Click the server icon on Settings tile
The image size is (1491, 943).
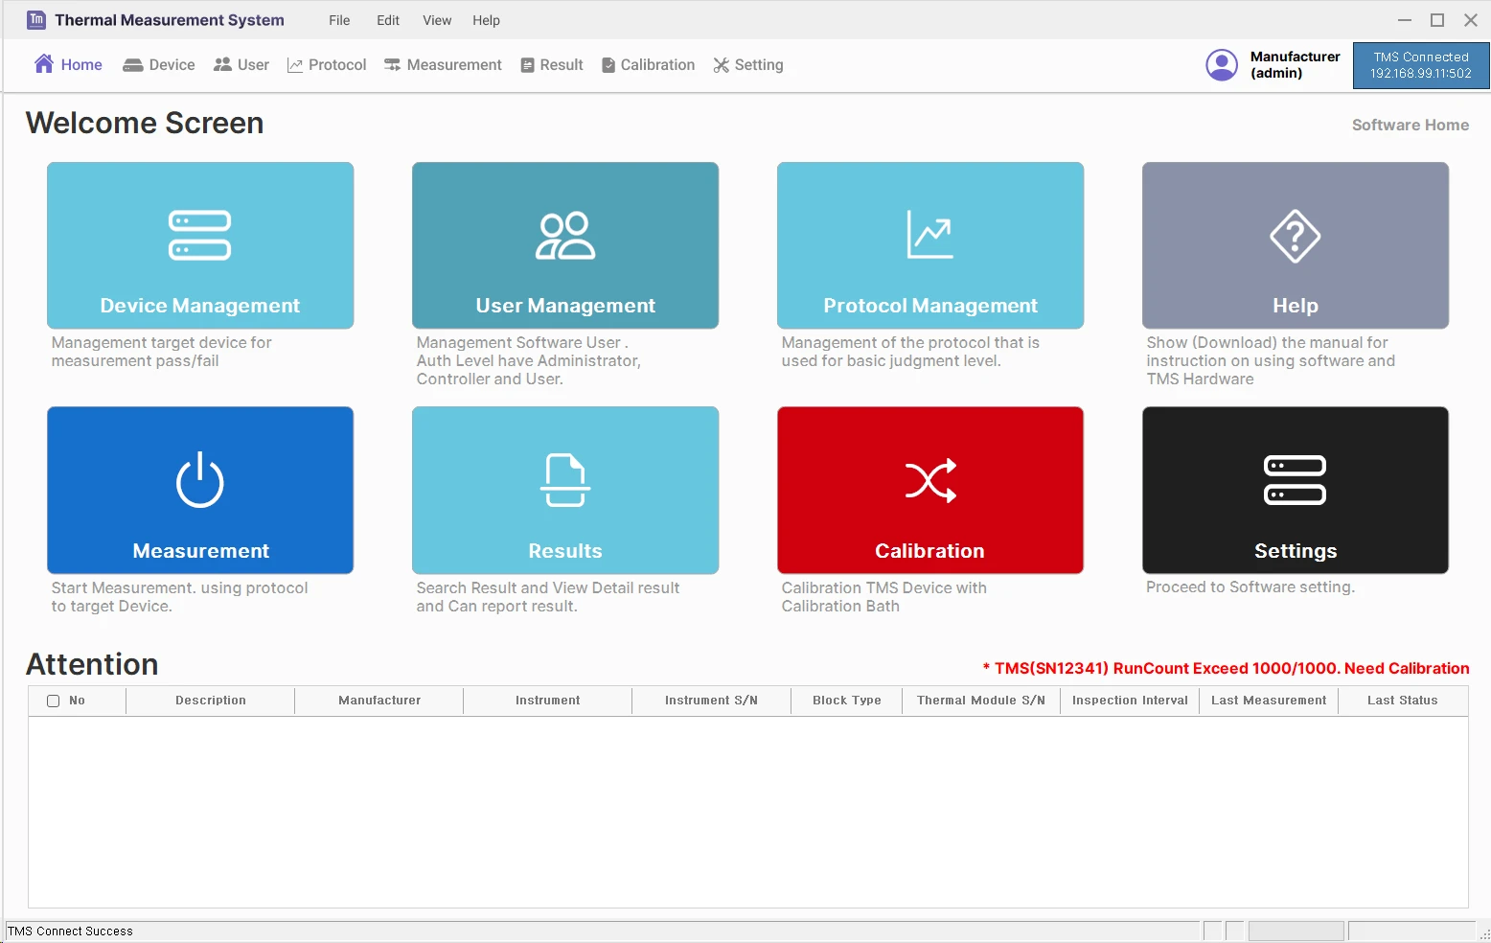(x=1296, y=480)
